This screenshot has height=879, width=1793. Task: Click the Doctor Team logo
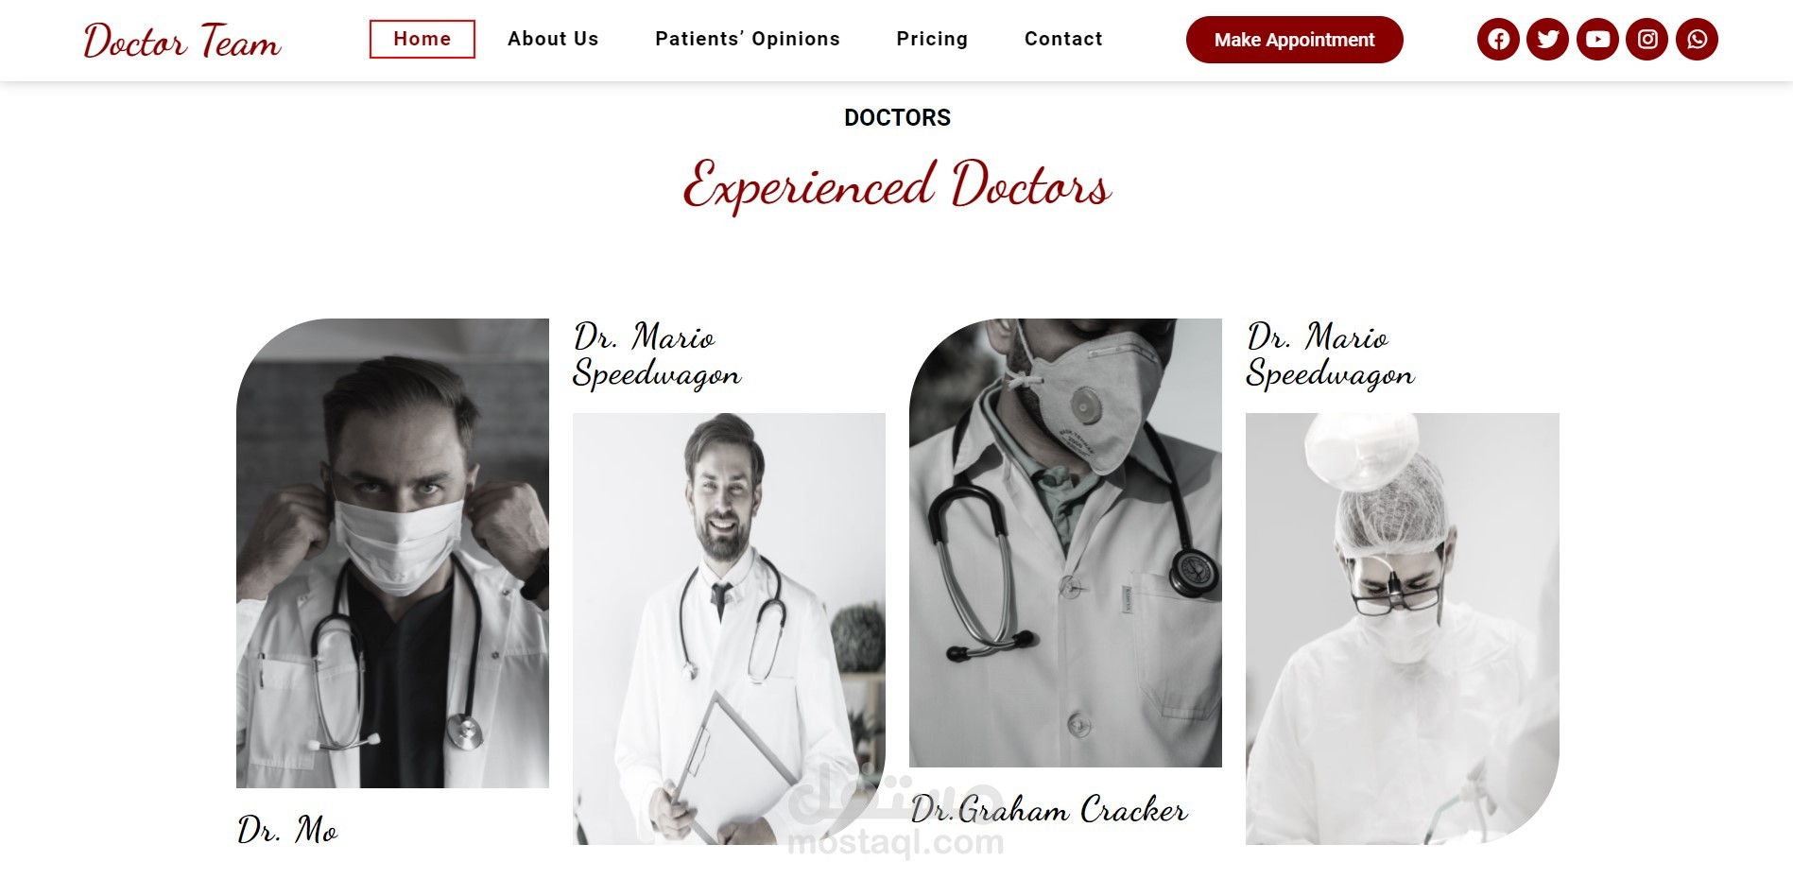point(182,42)
